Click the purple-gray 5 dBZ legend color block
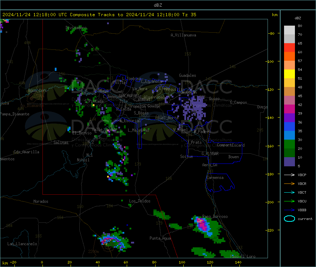 (289, 162)
